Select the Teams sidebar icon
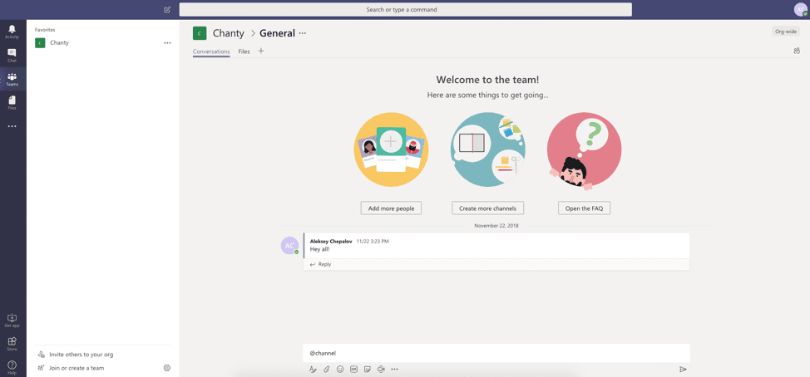Image resolution: width=810 pixels, height=377 pixels. 12,79
